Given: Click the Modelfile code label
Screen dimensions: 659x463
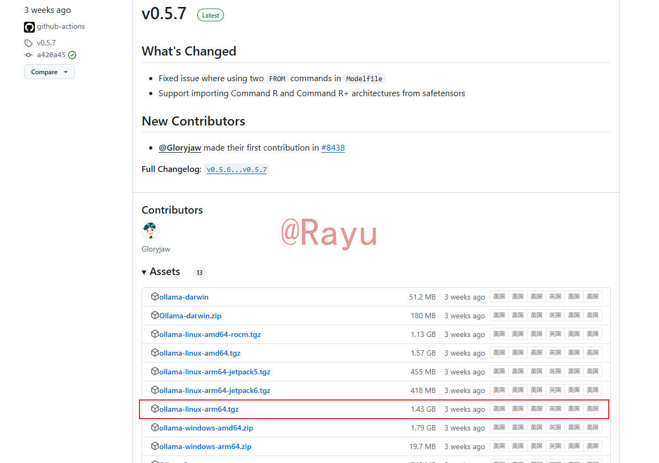Looking at the screenshot, I should coord(364,79).
